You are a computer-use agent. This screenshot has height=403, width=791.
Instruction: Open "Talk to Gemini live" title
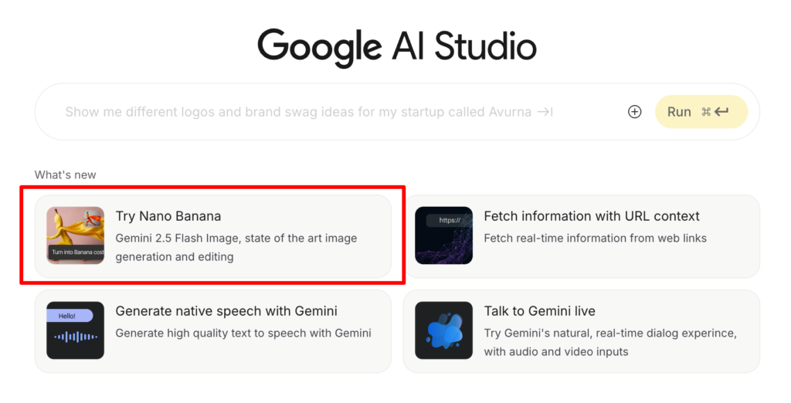pyautogui.click(x=539, y=311)
